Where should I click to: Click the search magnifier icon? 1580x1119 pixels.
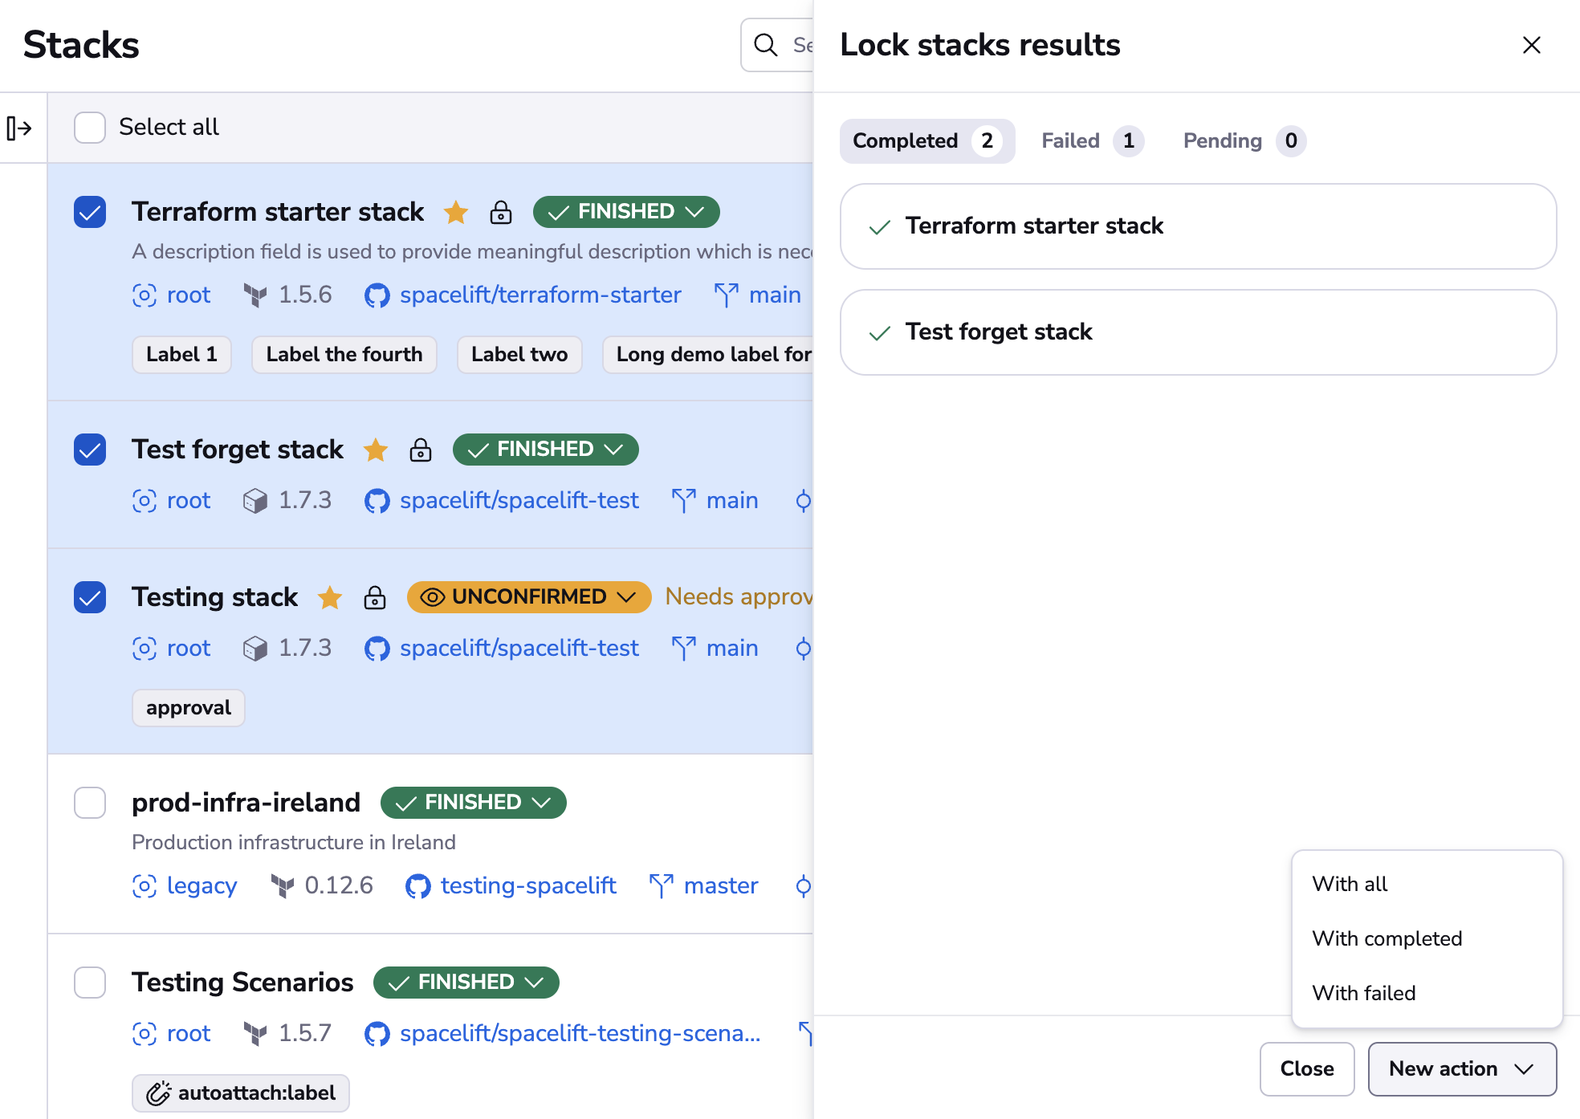(x=766, y=45)
